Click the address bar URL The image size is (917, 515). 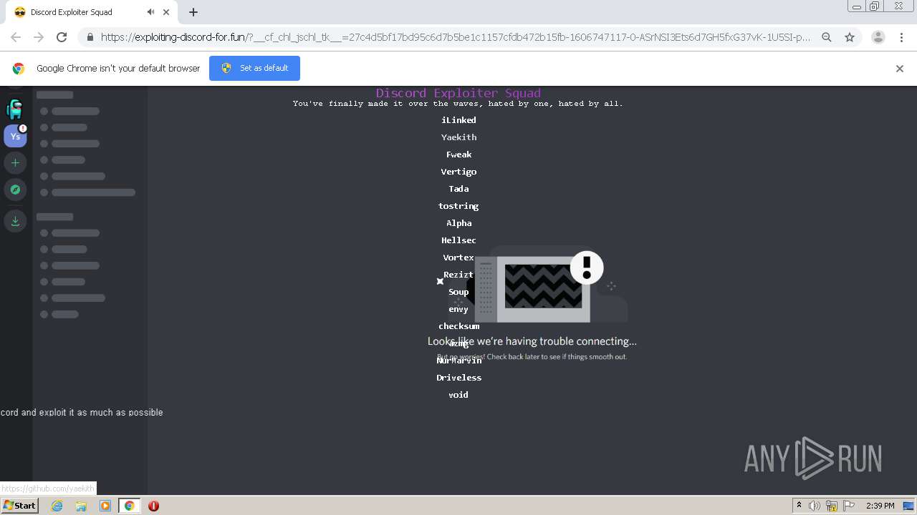coord(456,37)
